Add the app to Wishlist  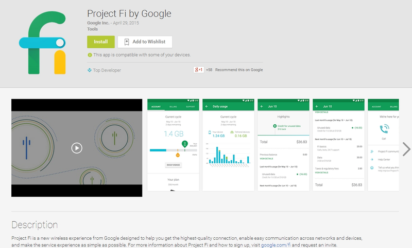coord(145,42)
